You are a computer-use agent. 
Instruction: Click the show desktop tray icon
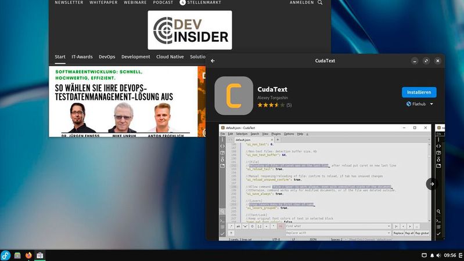click(x=424, y=255)
